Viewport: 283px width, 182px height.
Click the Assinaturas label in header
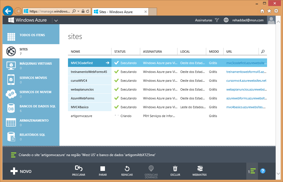tap(204, 20)
